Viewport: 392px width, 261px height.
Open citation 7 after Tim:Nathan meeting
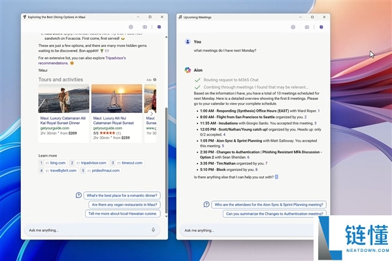click(x=267, y=163)
